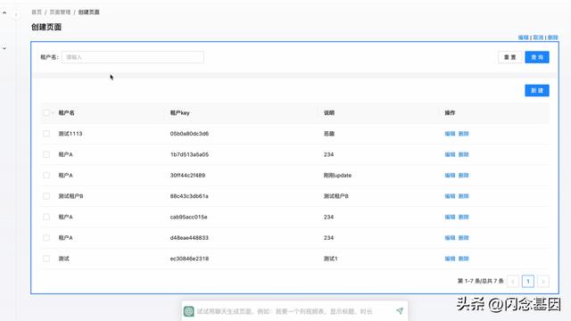Click the ChatGPT logo in the chat bar

[x=188, y=311]
